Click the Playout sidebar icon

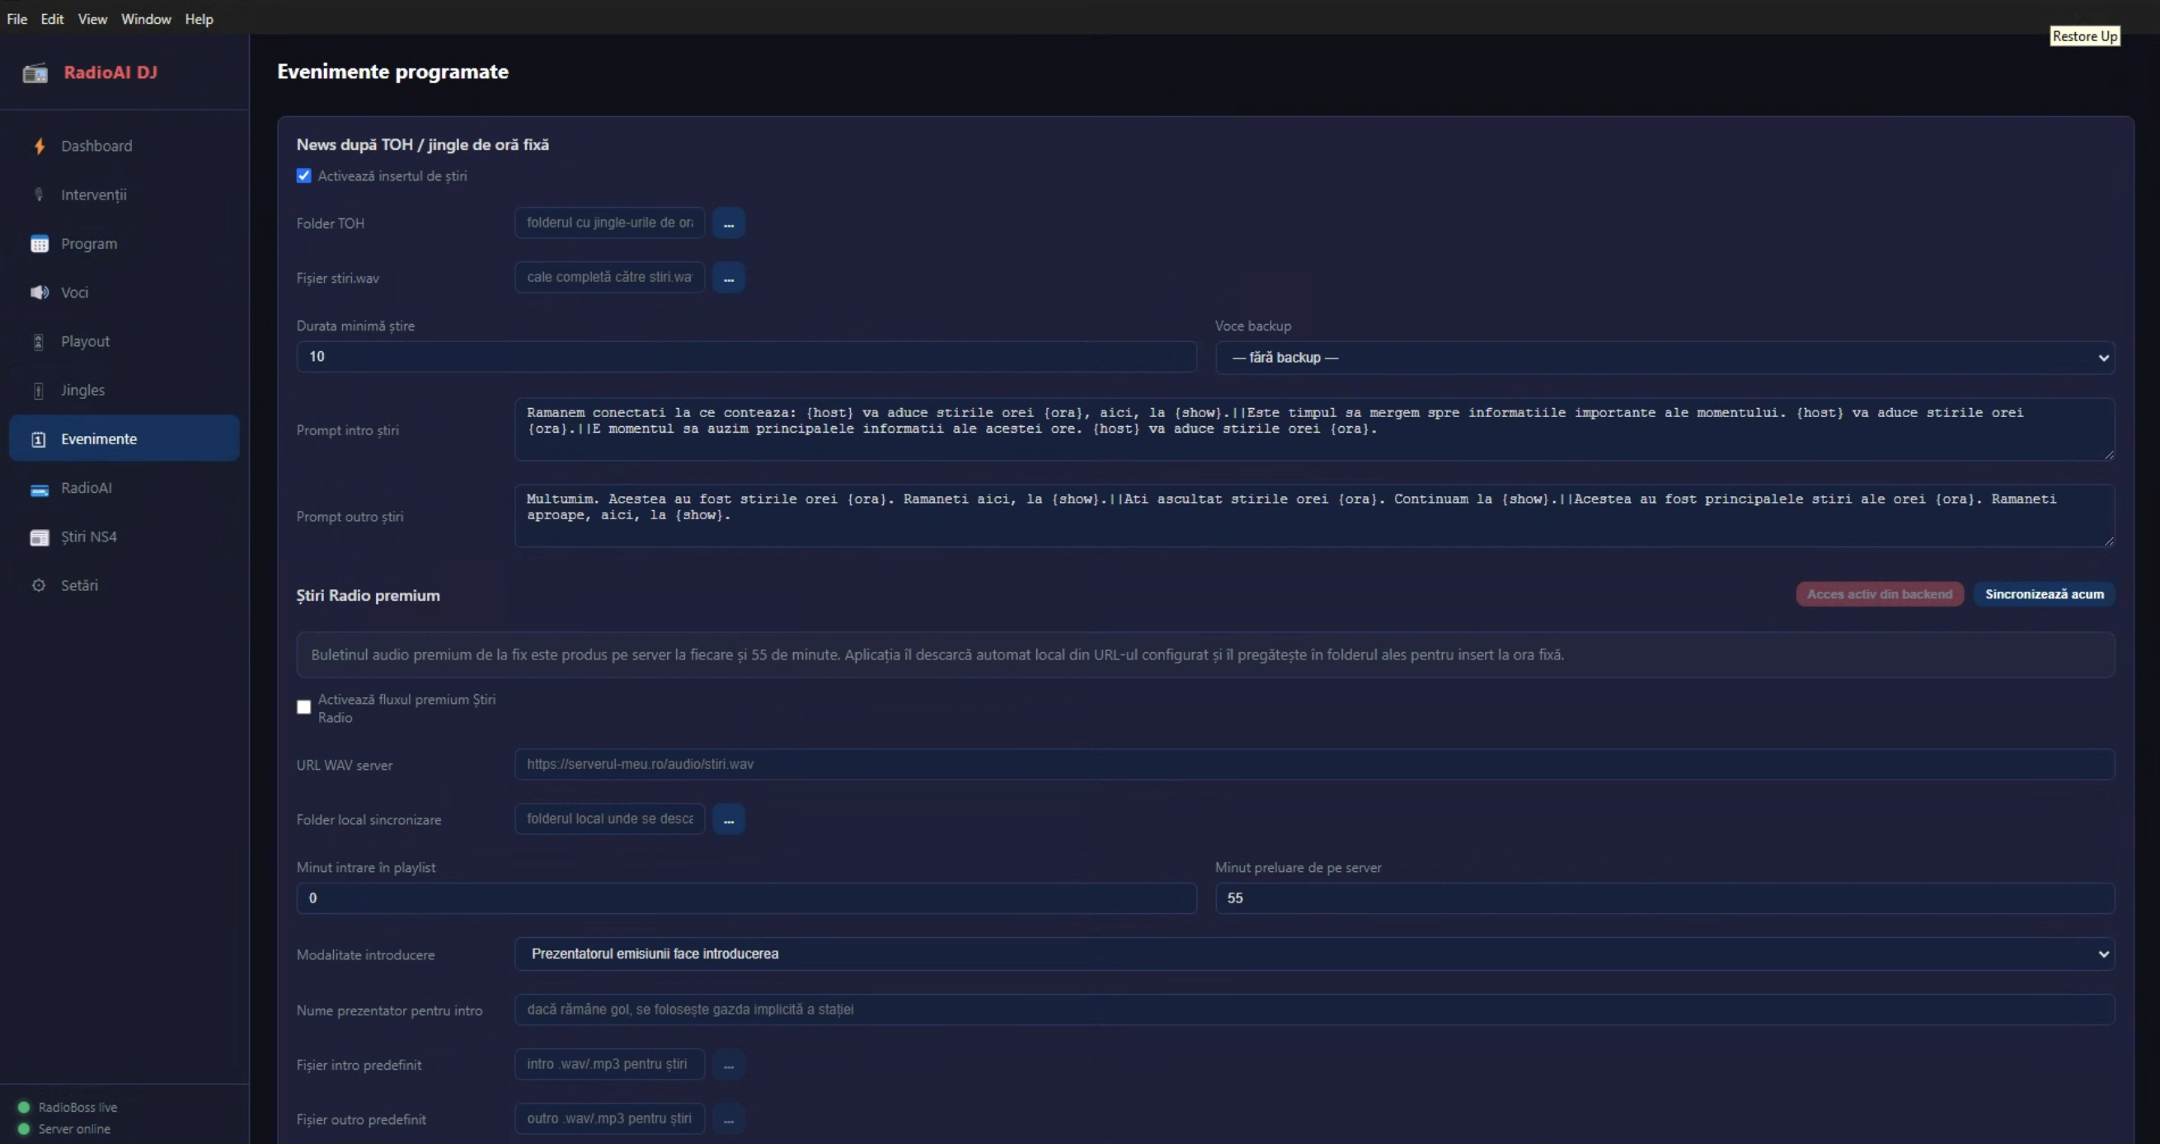(x=39, y=341)
